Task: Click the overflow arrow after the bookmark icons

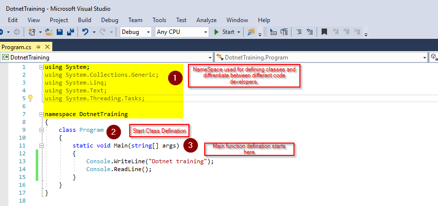Action: pos(366,34)
